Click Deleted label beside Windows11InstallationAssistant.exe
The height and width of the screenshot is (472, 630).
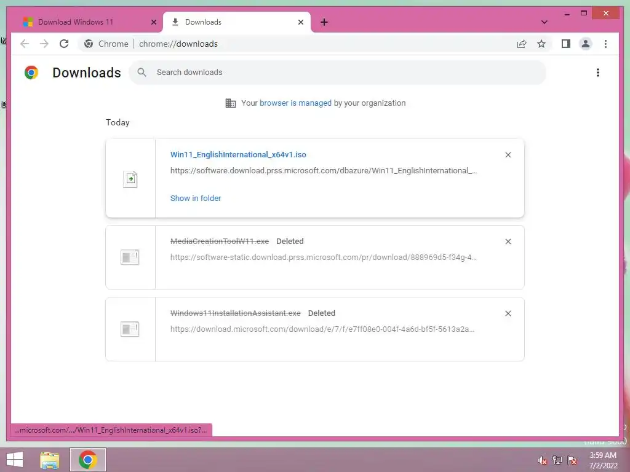[321, 313]
